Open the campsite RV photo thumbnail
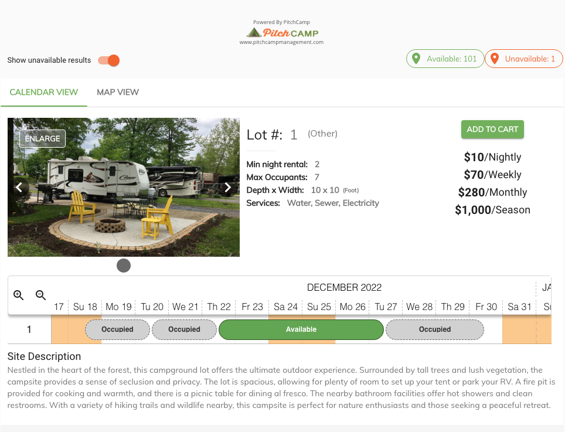Image resolution: width=565 pixels, height=432 pixels. pyautogui.click(x=124, y=187)
